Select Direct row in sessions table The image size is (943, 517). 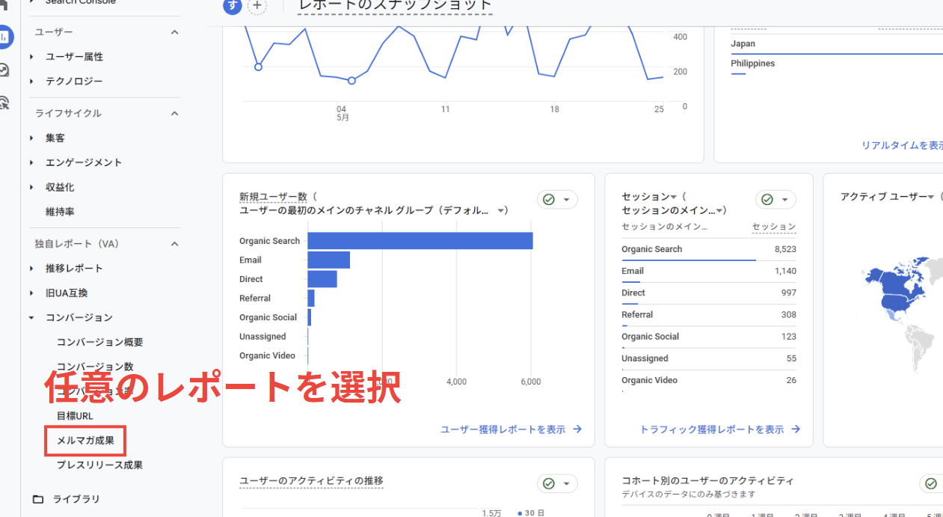coord(709,293)
